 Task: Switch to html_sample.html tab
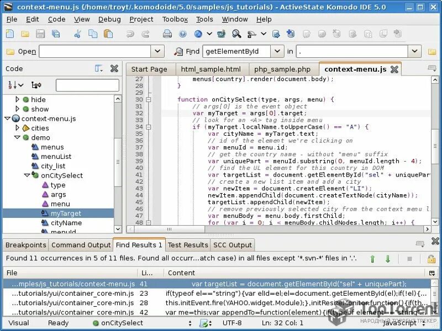point(211,70)
